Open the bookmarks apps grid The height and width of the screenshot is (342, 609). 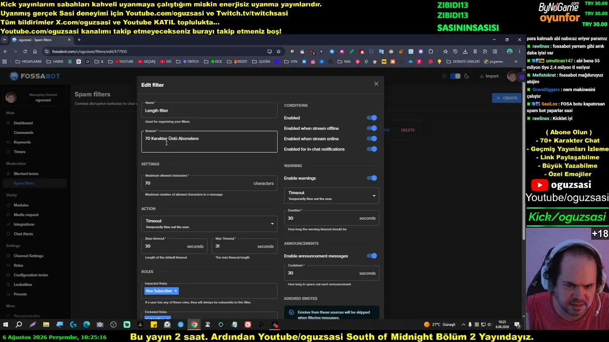click(x=5, y=61)
